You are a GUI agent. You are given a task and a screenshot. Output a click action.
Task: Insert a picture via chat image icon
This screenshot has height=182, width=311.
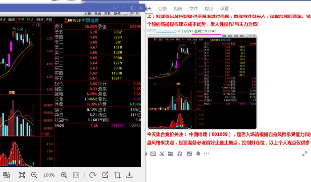[189, 154]
